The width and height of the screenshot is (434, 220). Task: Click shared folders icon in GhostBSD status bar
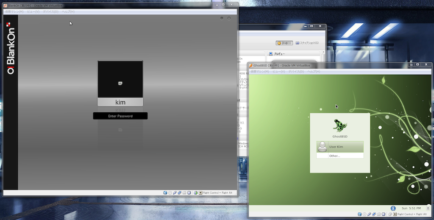click(378, 214)
